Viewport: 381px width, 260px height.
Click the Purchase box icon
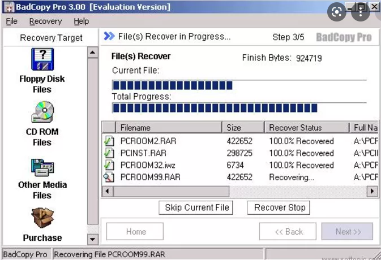[x=42, y=218]
